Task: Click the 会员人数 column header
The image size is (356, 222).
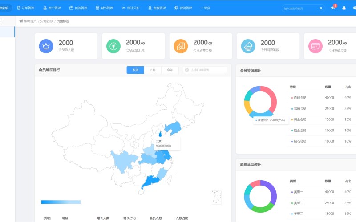Action: (x=156, y=218)
